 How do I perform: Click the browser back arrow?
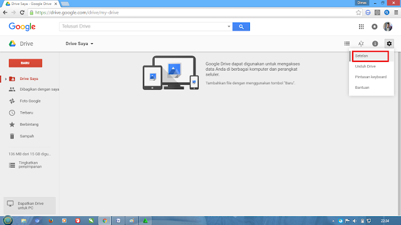5,12
